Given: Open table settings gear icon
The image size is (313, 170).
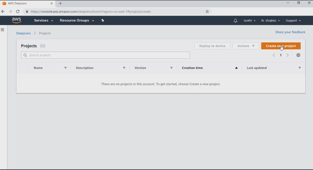Looking at the screenshot, I should pos(298,55).
